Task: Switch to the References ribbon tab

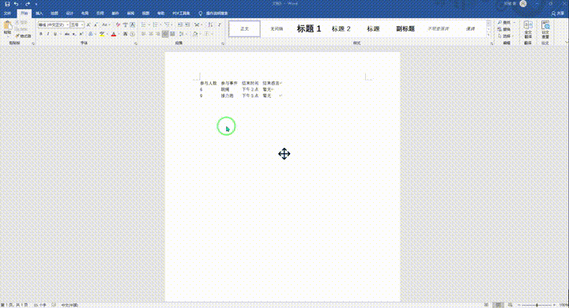Action: pyautogui.click(x=100, y=13)
